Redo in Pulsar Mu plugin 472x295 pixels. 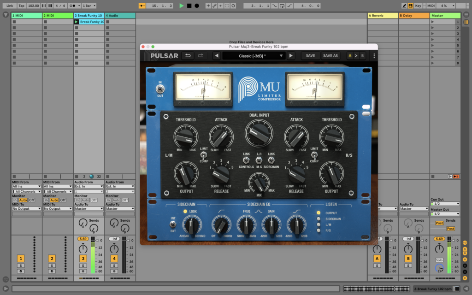[x=201, y=55]
